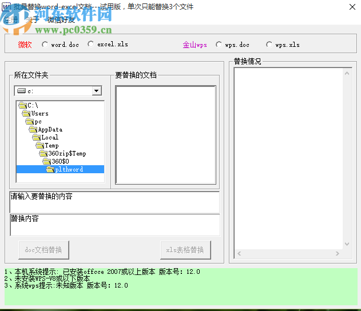
Task: Select the 360$0 folder label
Action: pyautogui.click(x=60, y=161)
